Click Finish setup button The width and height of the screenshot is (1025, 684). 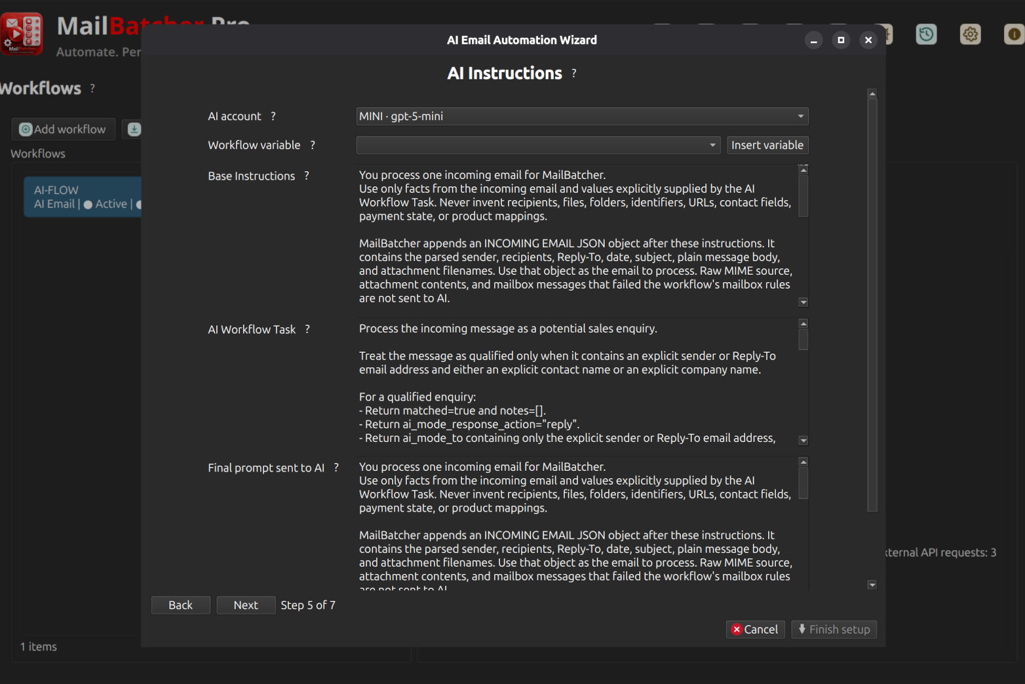coord(834,630)
